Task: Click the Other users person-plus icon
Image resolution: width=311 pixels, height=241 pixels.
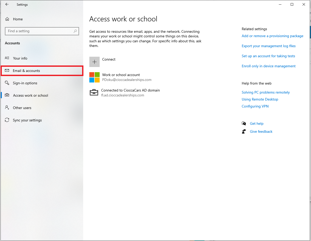Action: click(7, 107)
